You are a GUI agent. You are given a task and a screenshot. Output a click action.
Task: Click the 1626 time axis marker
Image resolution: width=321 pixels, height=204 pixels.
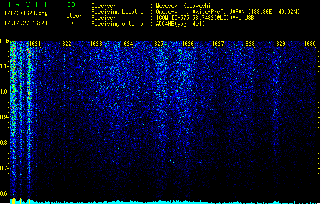pyautogui.click(x=188, y=44)
